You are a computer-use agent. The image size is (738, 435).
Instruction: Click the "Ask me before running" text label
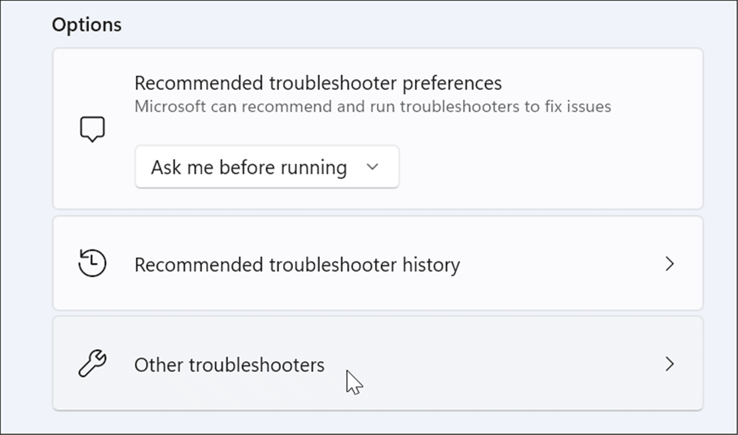click(x=249, y=167)
